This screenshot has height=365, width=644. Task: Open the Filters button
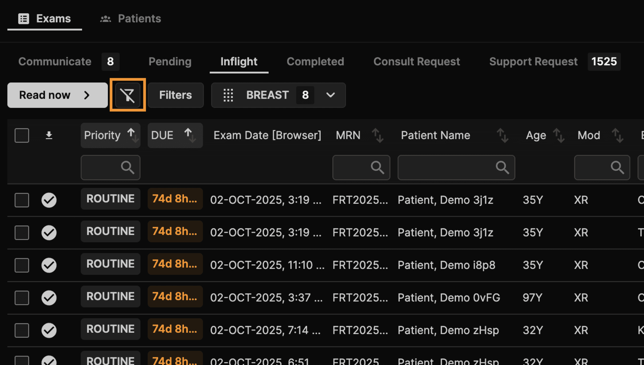175,95
